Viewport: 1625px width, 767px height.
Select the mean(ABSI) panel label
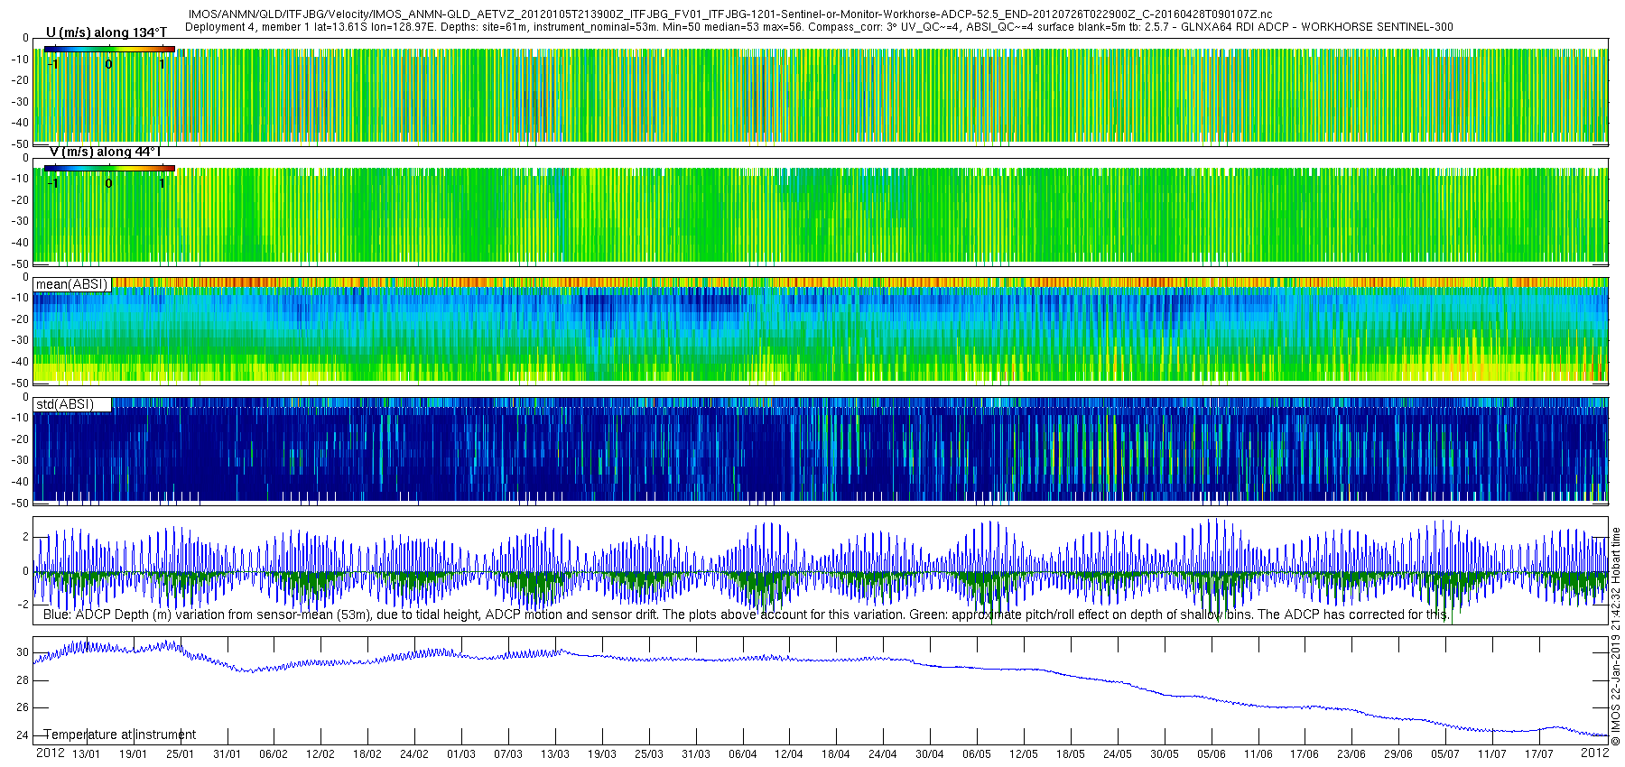pos(71,284)
